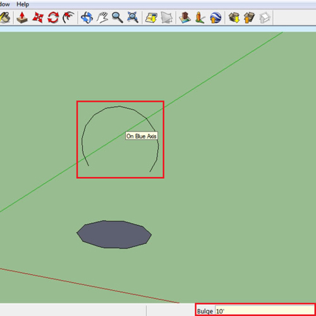This screenshot has height=316, width=316.
Task: Open the Help menu
Action: click(x=23, y=4)
